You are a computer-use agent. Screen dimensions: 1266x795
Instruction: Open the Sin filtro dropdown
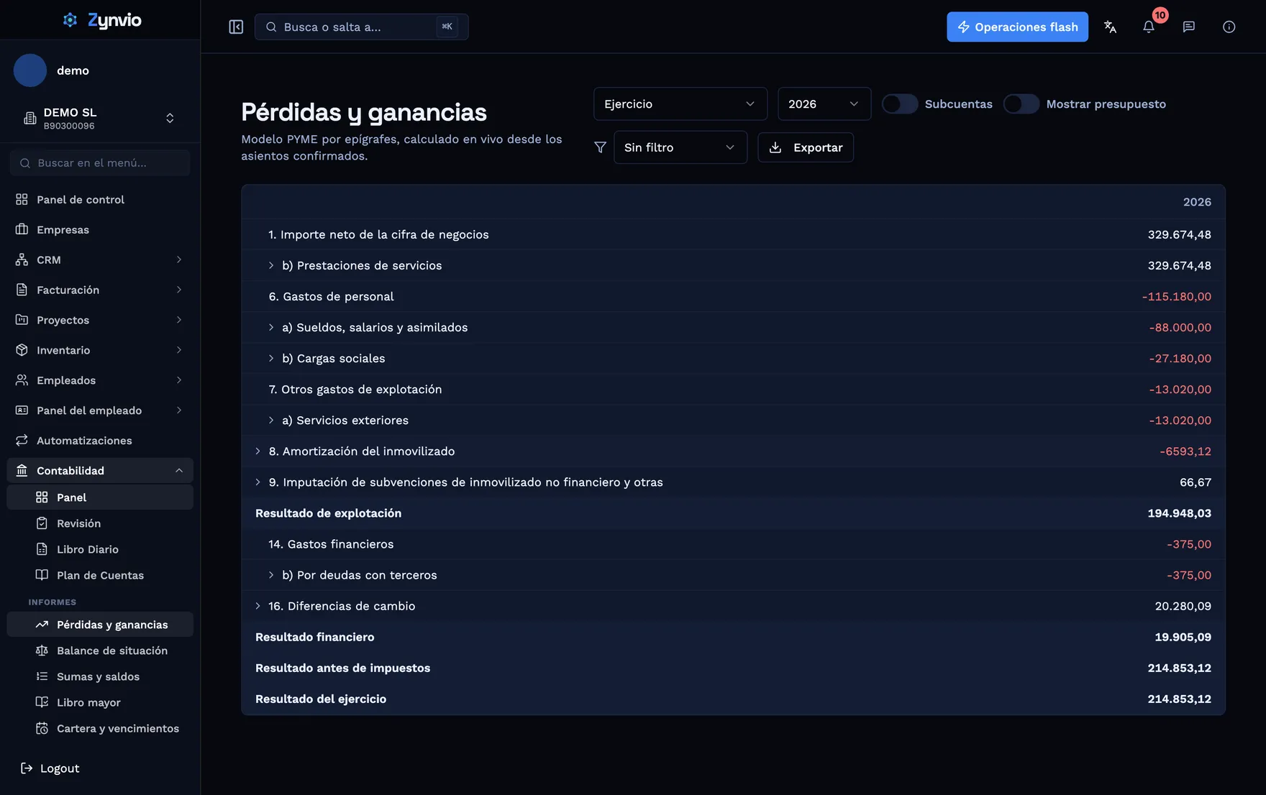[x=680, y=147]
